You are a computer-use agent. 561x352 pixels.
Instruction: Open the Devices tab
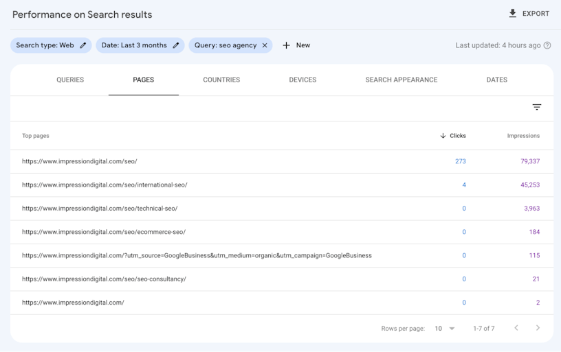pos(302,80)
